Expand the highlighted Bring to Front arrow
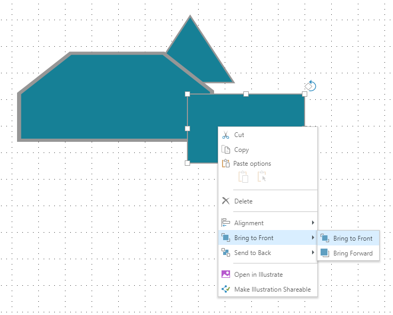393x315 pixels. coord(313,238)
